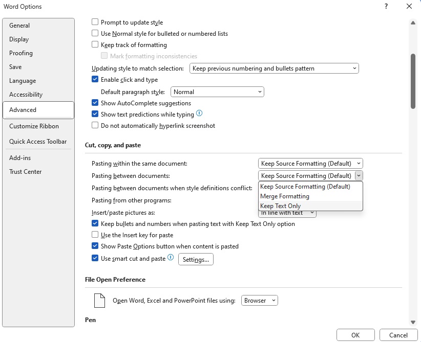Open Accessibility options

(x=38, y=95)
